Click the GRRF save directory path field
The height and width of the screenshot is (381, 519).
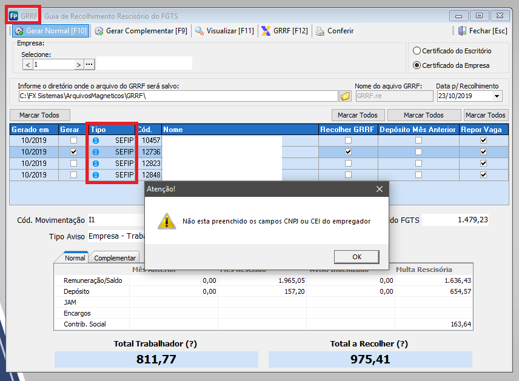point(177,96)
